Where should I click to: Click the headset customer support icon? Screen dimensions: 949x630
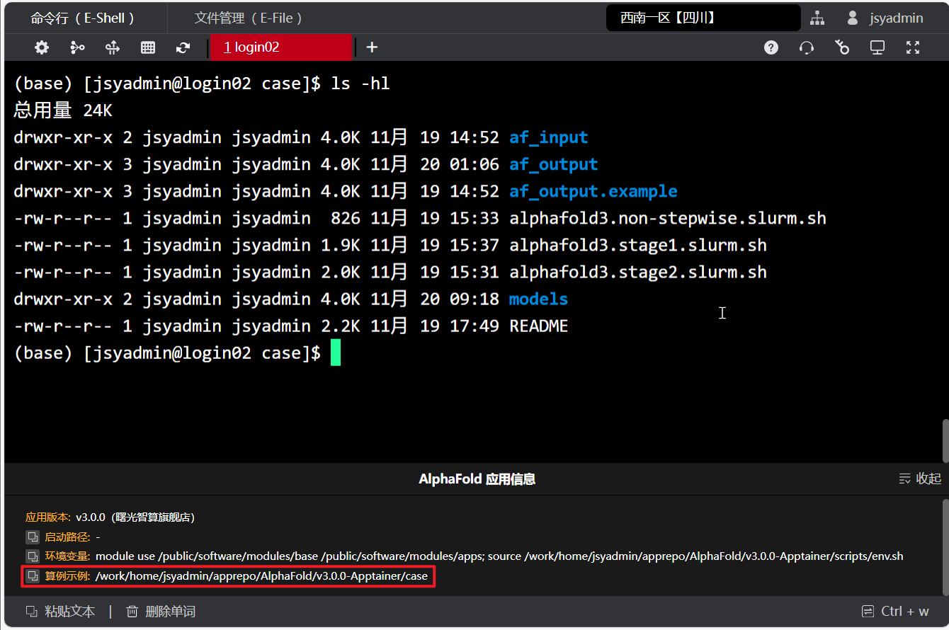tap(806, 47)
